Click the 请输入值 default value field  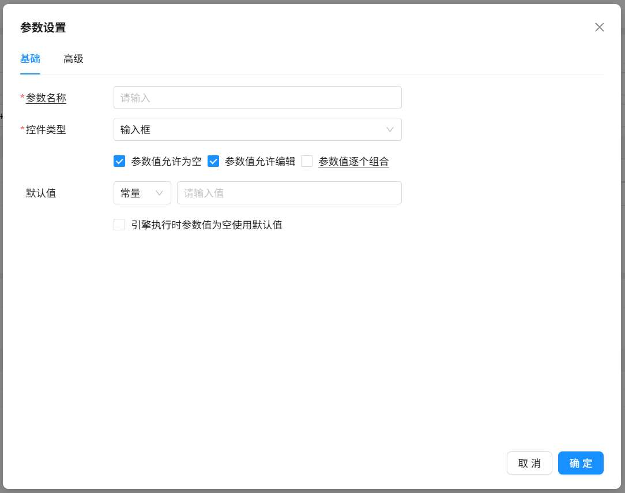tap(289, 193)
